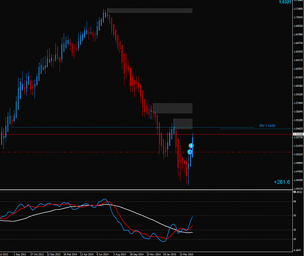This screenshot has width=304, height=256.
Task: Click the 1.59100 price scale label
Action: (x=298, y=94)
